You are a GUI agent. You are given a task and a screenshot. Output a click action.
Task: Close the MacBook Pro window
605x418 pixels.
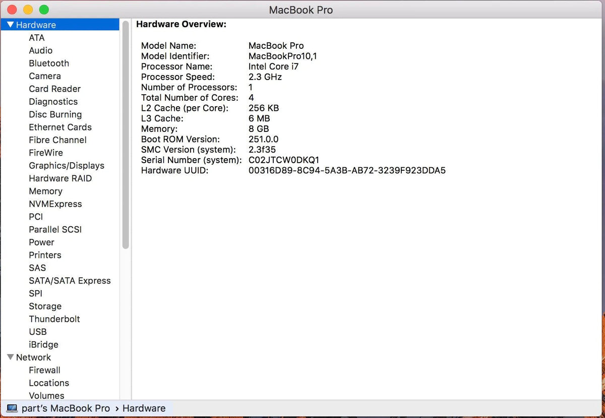click(x=12, y=10)
